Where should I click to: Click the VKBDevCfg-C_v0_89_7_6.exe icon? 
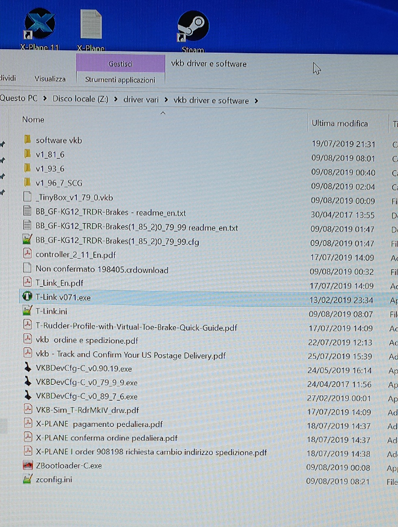pos(28,395)
